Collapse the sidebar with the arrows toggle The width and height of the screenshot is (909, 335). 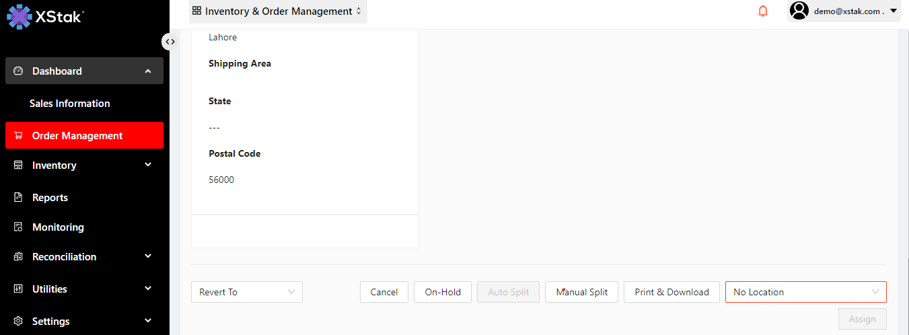(170, 42)
